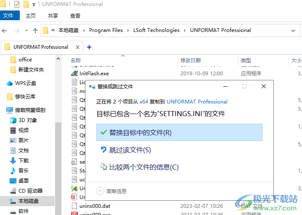Show hidden breadcrumb path with double chevron
Image resolution: width=302 pixels, height=215 pixels.
[53, 30]
